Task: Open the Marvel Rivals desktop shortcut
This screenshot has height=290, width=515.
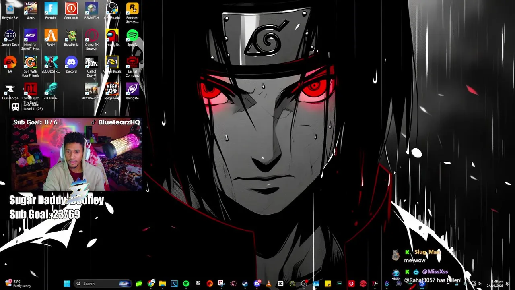Action: coord(112,65)
